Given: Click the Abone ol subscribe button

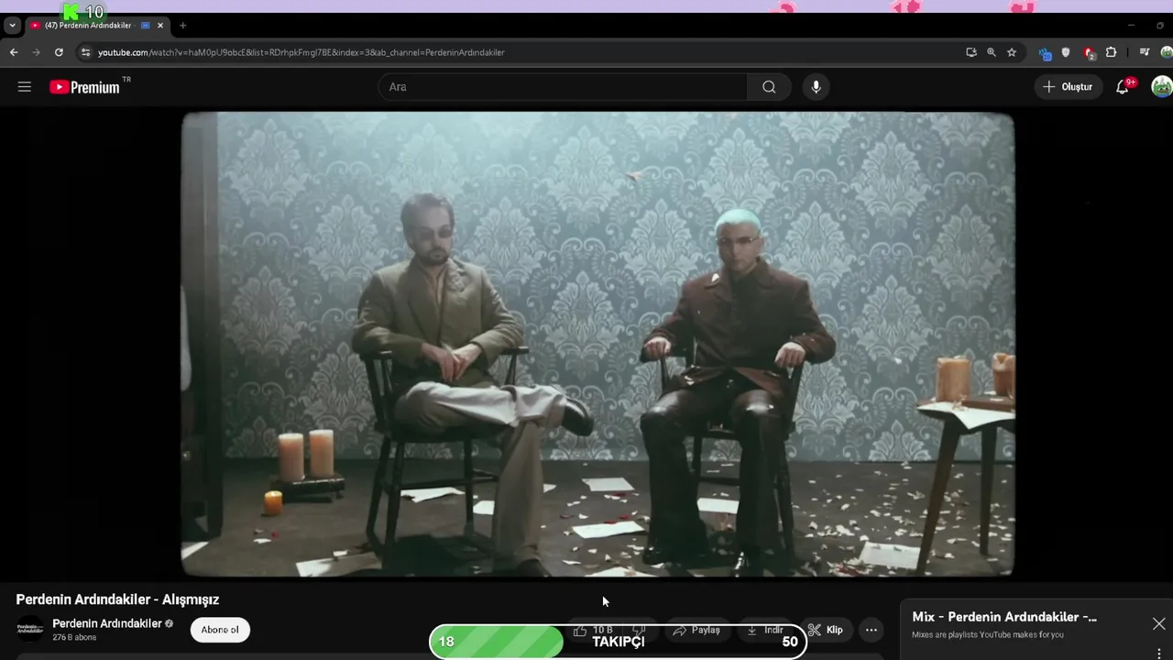Looking at the screenshot, I should click(x=220, y=630).
